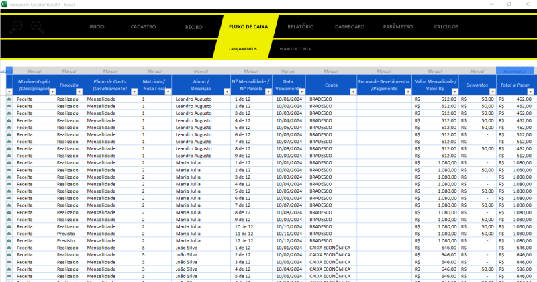Click green triangle icon in Previsto 11 de 12 row
Screen dimensions: 537x282
coord(9,234)
